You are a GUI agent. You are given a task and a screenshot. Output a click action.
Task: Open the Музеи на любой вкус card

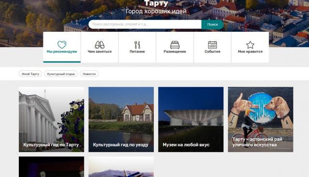pyautogui.click(x=191, y=119)
